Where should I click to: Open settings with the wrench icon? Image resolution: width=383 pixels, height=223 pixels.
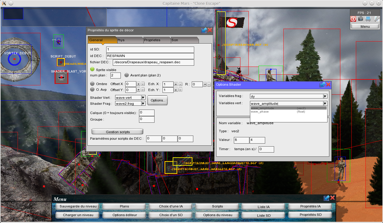[x=376, y=19]
